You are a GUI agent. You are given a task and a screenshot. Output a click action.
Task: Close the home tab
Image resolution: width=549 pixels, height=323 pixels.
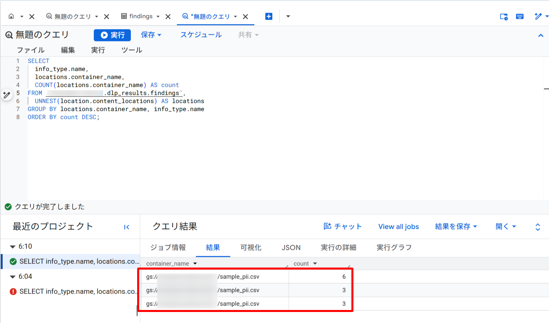32,16
